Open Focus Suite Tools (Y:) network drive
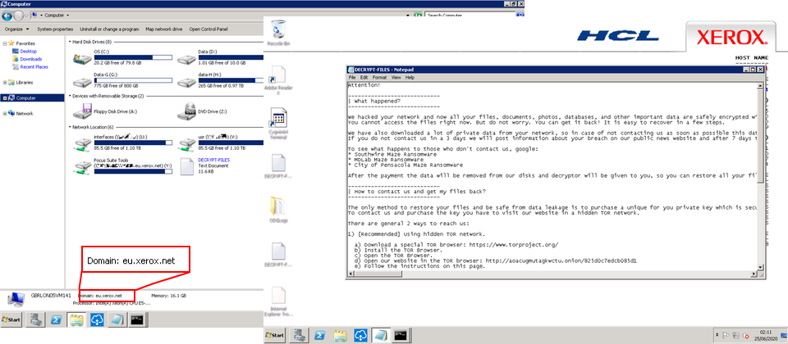 pyautogui.click(x=122, y=166)
